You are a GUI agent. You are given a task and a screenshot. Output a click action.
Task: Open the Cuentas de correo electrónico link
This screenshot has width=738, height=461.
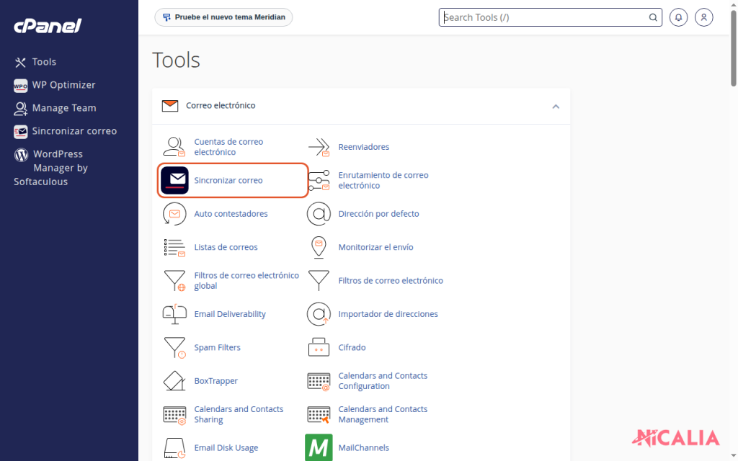(228, 147)
